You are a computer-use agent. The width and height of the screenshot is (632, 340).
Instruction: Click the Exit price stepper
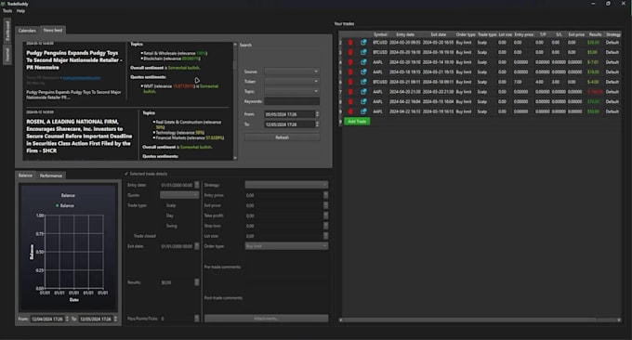325,205
